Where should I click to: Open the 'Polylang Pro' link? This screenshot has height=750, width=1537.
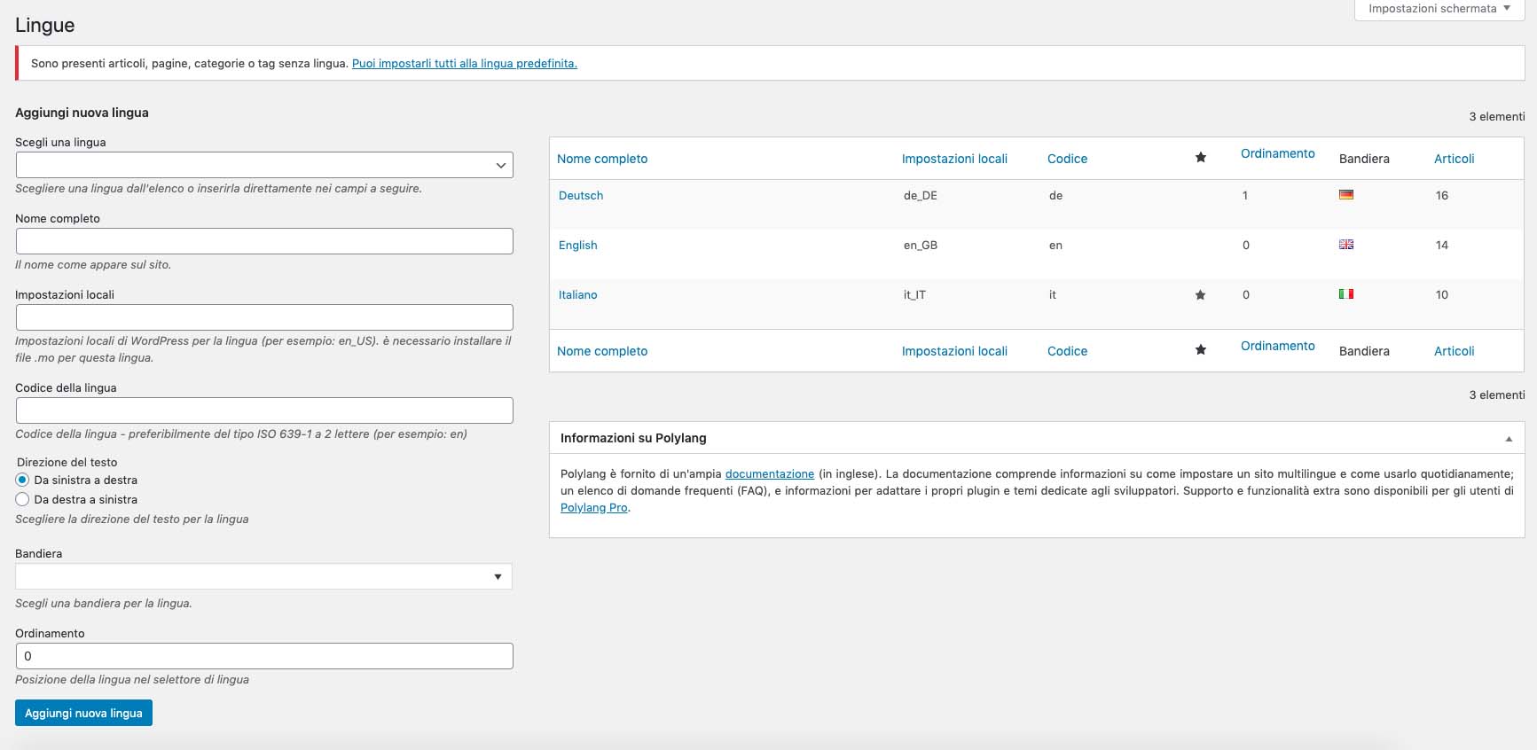click(x=594, y=508)
